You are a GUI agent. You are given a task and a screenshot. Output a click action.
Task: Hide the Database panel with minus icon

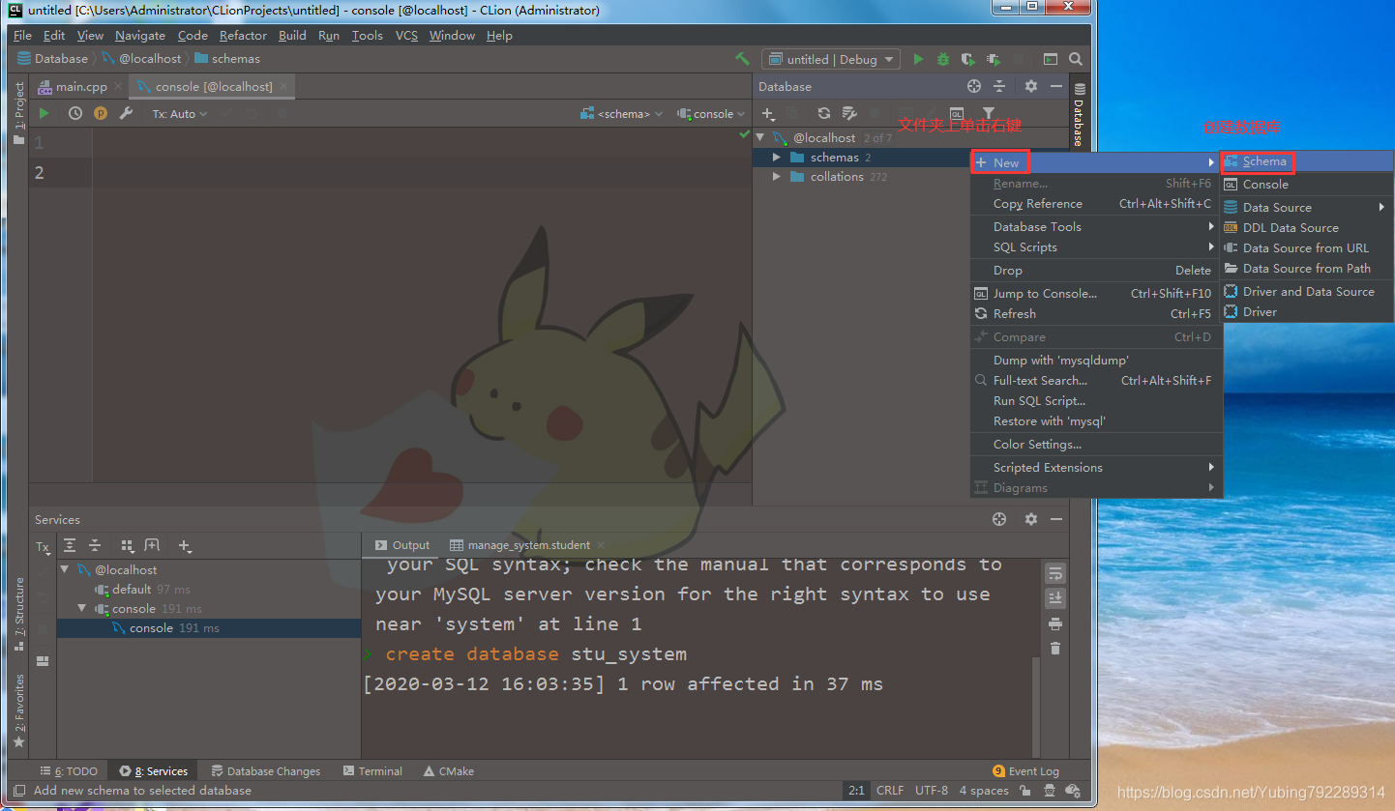(1055, 86)
